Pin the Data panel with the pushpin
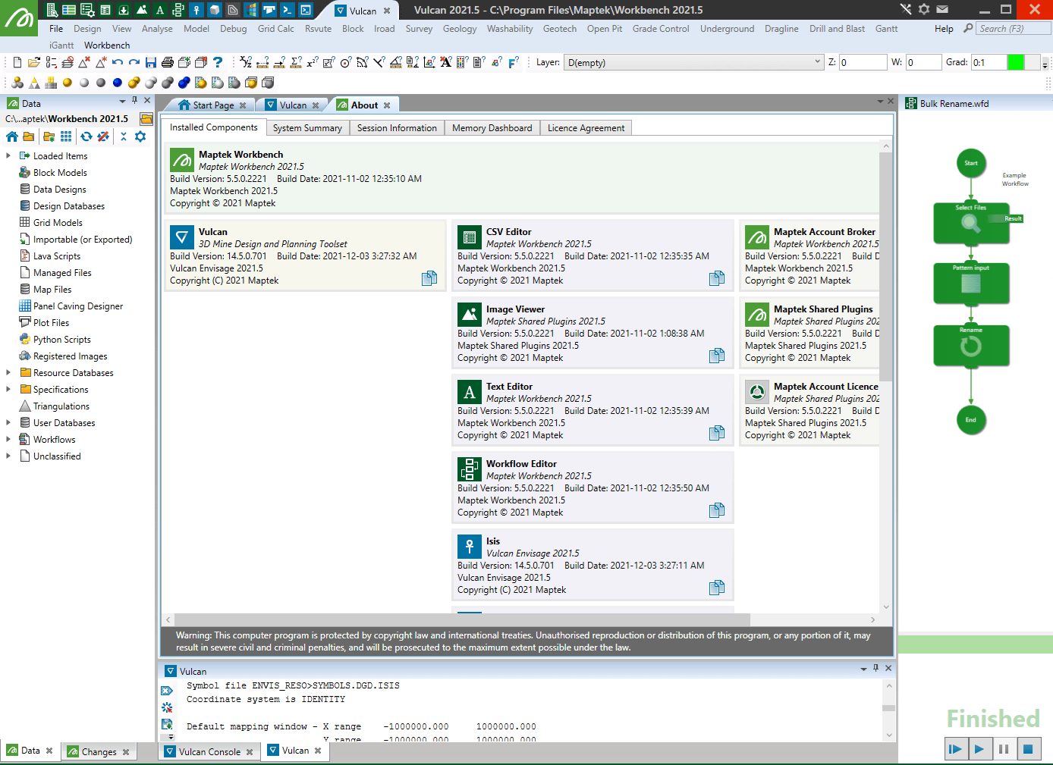The height and width of the screenshot is (765, 1053). (135, 100)
